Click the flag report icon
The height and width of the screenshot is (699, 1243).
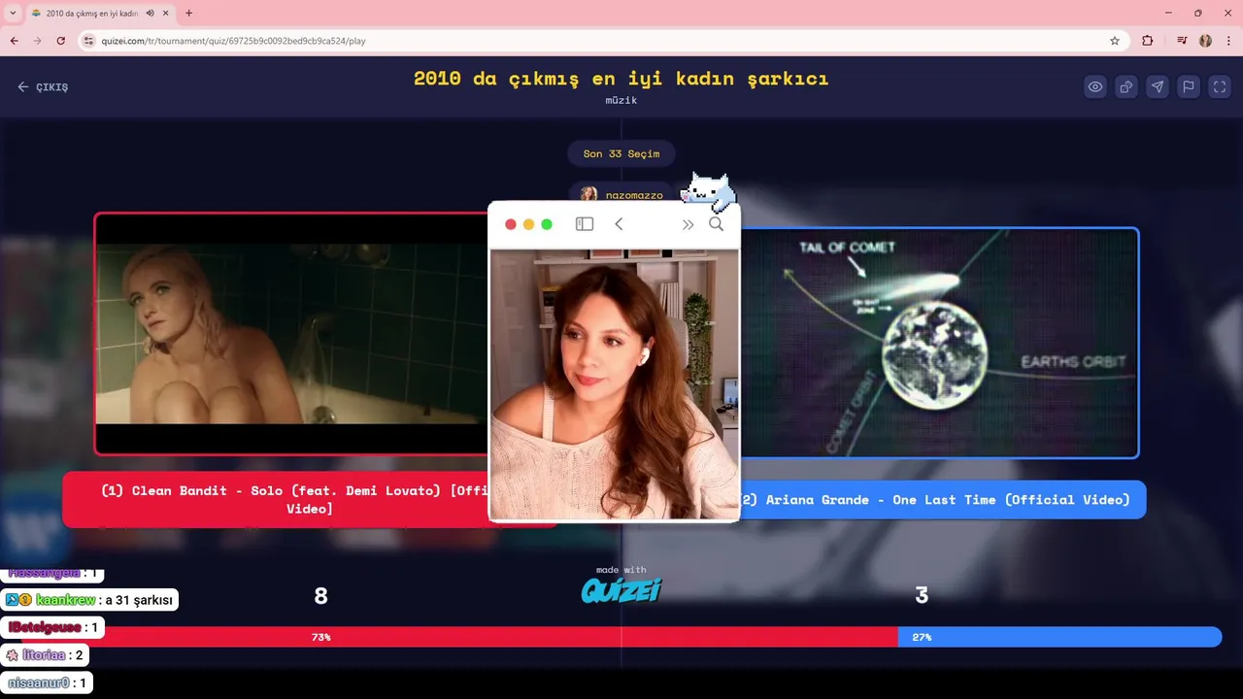coord(1189,86)
